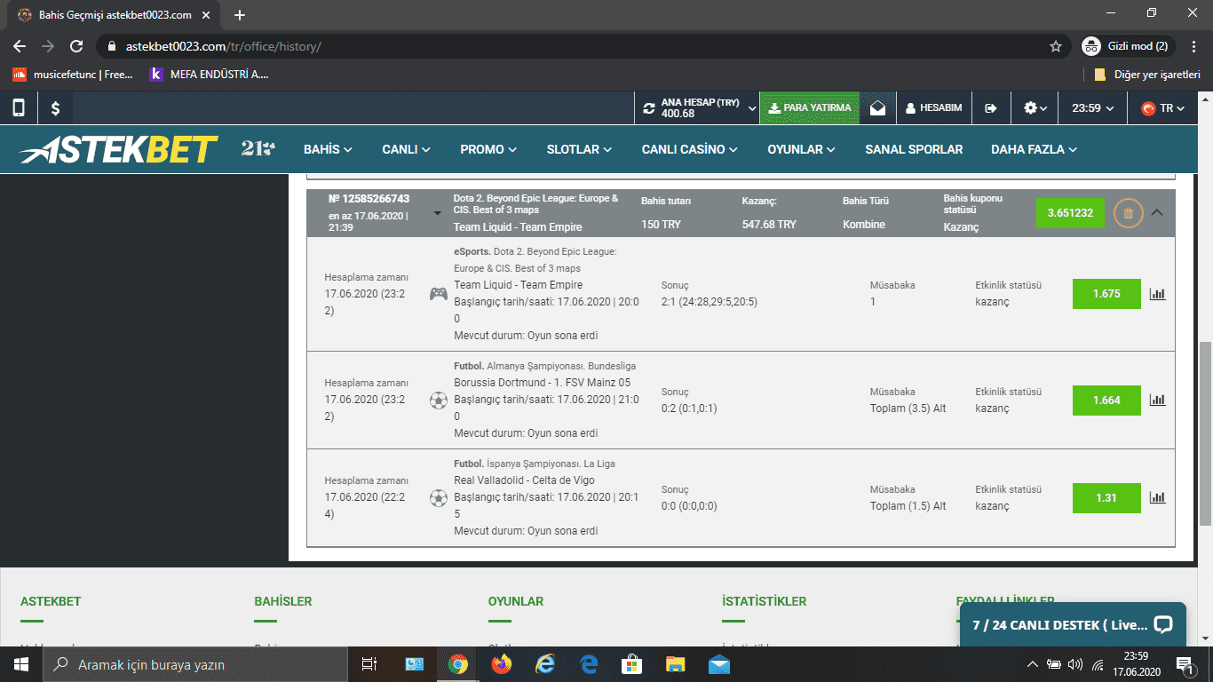Open Microsoft Edge from the taskbar
This screenshot has height=682, width=1213.
589,664
